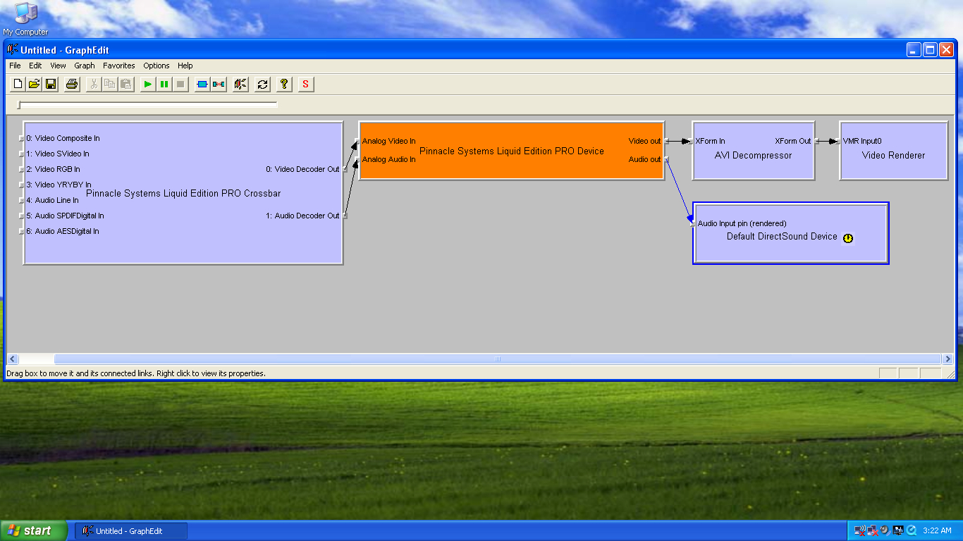Click the horizontal scrollbar left arrow
This screenshot has height=541, width=963.
tap(11, 359)
